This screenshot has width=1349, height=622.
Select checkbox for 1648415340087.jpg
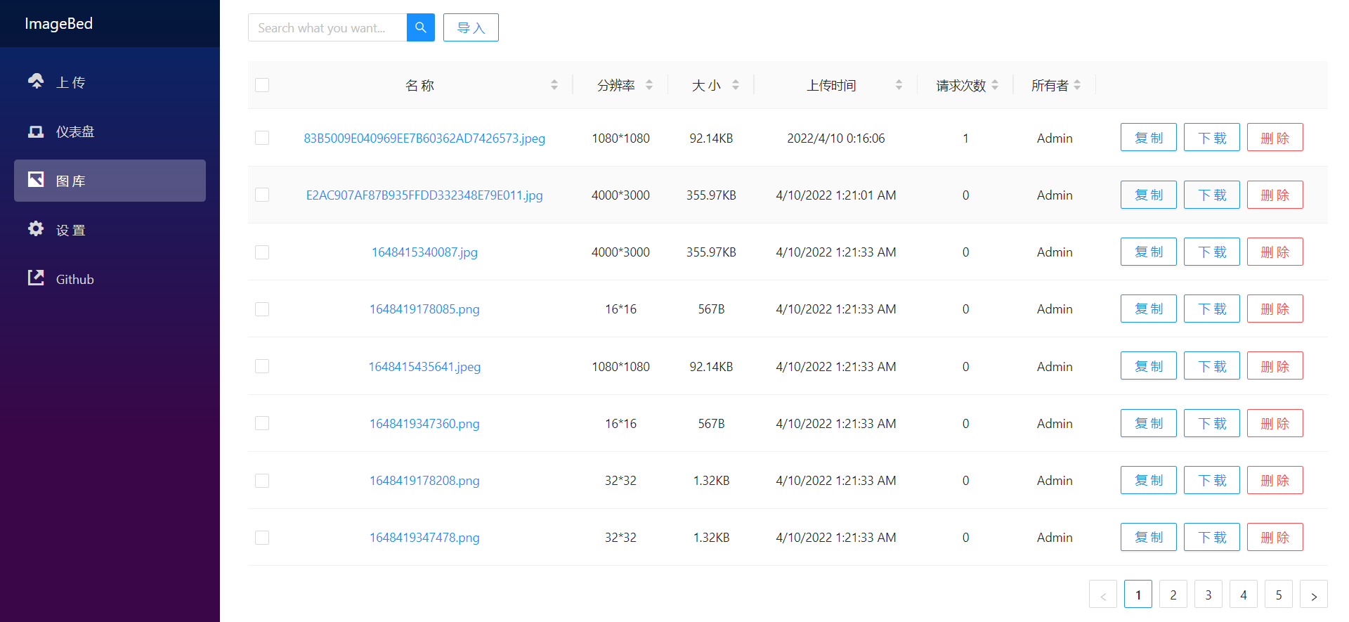(262, 252)
